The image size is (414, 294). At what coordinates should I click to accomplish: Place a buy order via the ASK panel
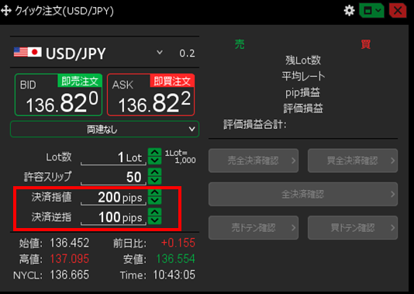pos(150,95)
